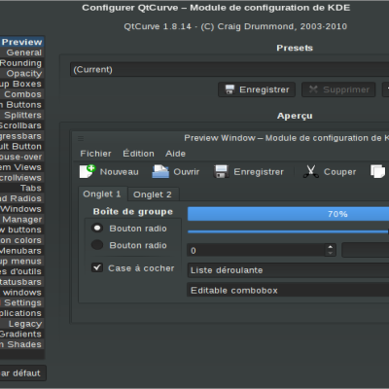Click the Boîte de groupe title
The width and height of the screenshot is (389, 389).
(133, 212)
